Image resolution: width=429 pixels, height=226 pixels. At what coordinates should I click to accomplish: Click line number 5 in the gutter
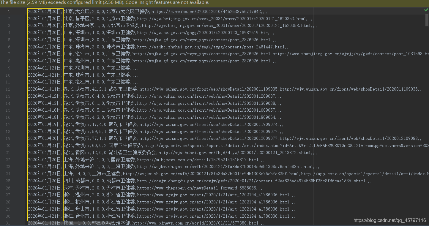pyautogui.click(x=9, y=40)
